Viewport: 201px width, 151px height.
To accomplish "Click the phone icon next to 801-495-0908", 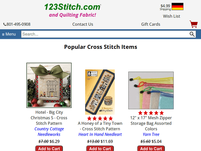I will (5, 24).
